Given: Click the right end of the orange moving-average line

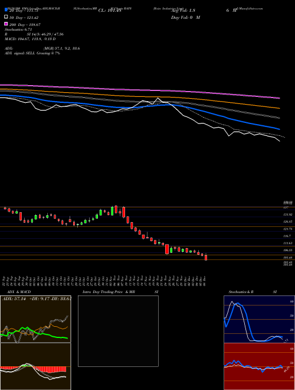Looking at the screenshot, I should 279,108.
